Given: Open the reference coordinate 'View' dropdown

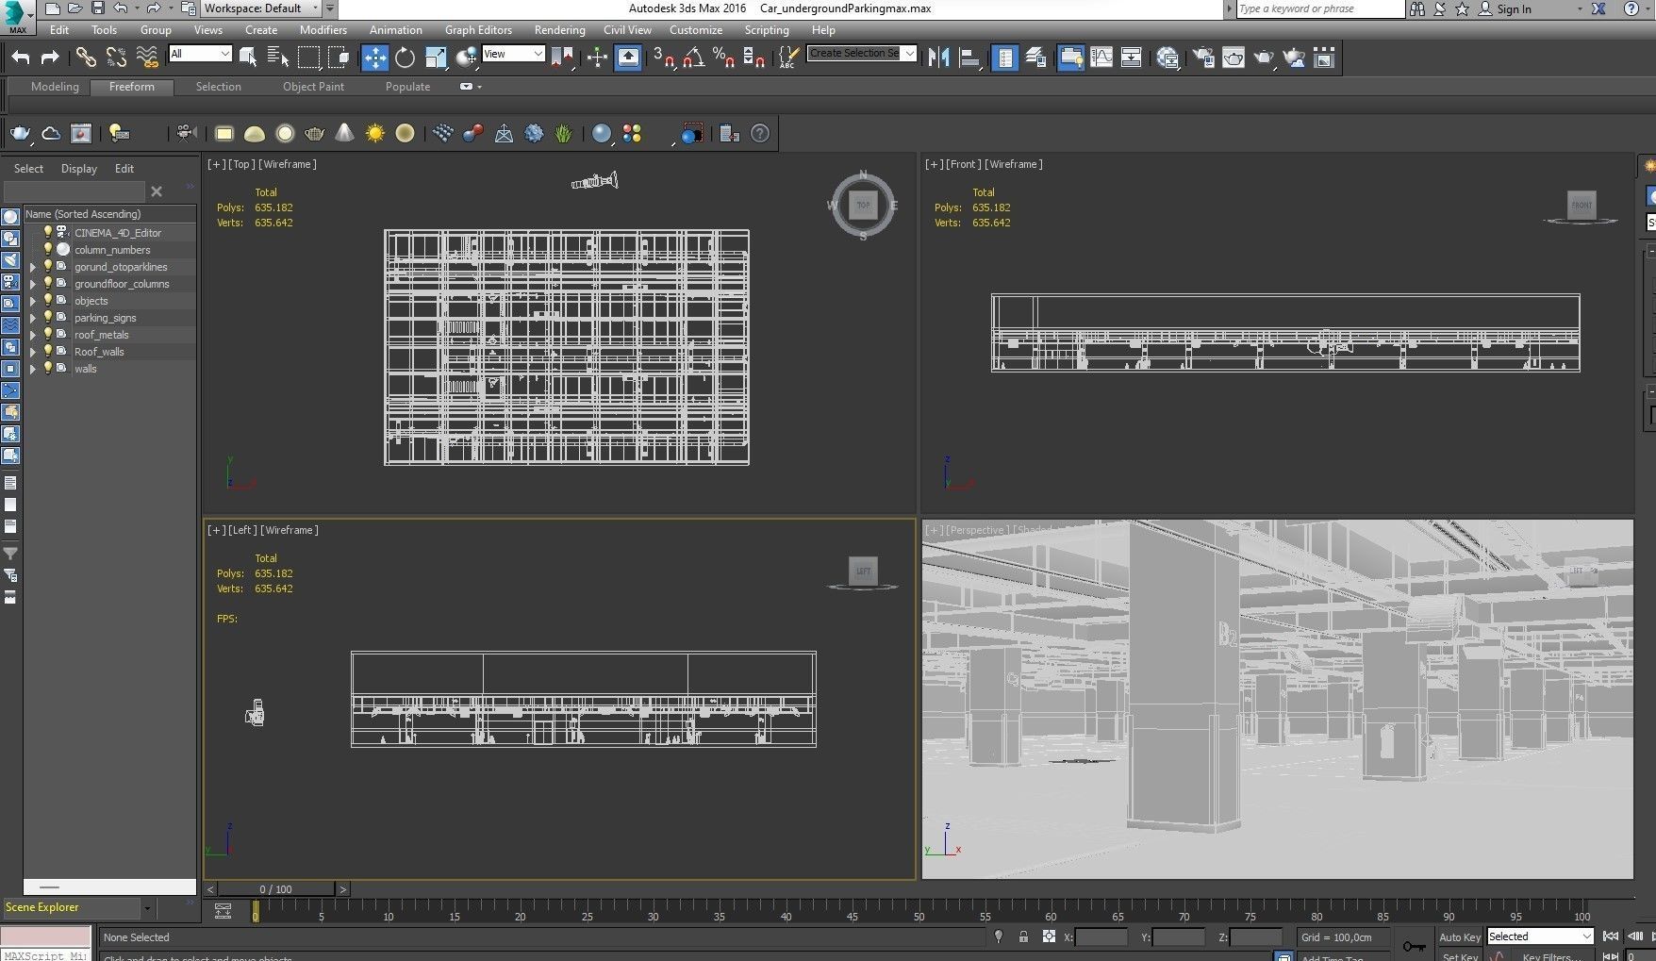Looking at the screenshot, I should (513, 54).
